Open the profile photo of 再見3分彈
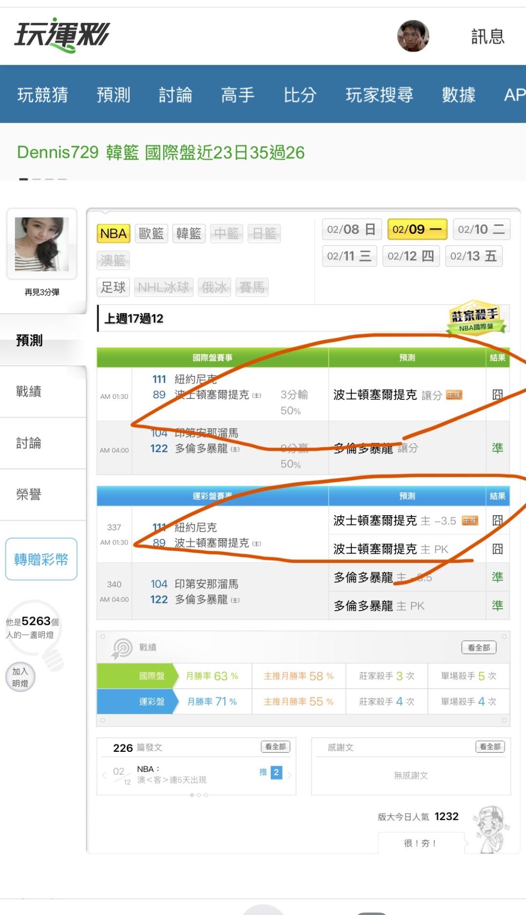The width and height of the screenshot is (526, 915). pyautogui.click(x=42, y=244)
